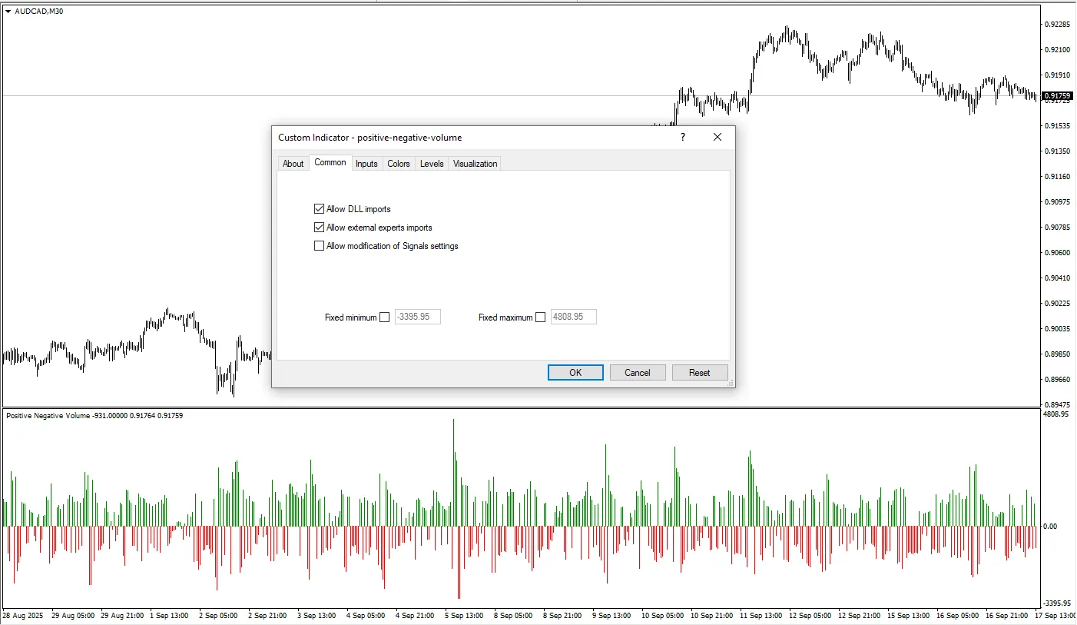Image resolution: width=1077 pixels, height=625 pixels.
Task: Click the Fixed minimum value field
Action: pos(418,317)
